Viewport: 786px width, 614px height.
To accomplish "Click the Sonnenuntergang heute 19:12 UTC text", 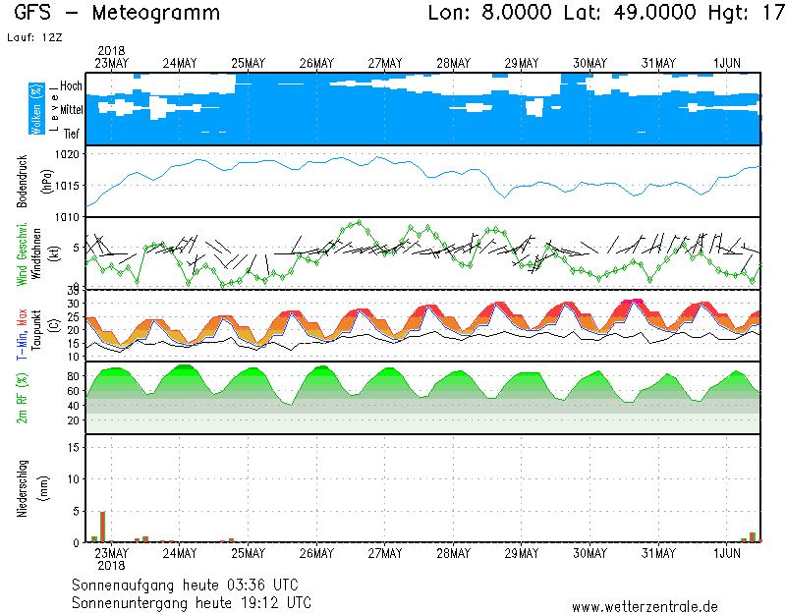I will click(x=191, y=601).
